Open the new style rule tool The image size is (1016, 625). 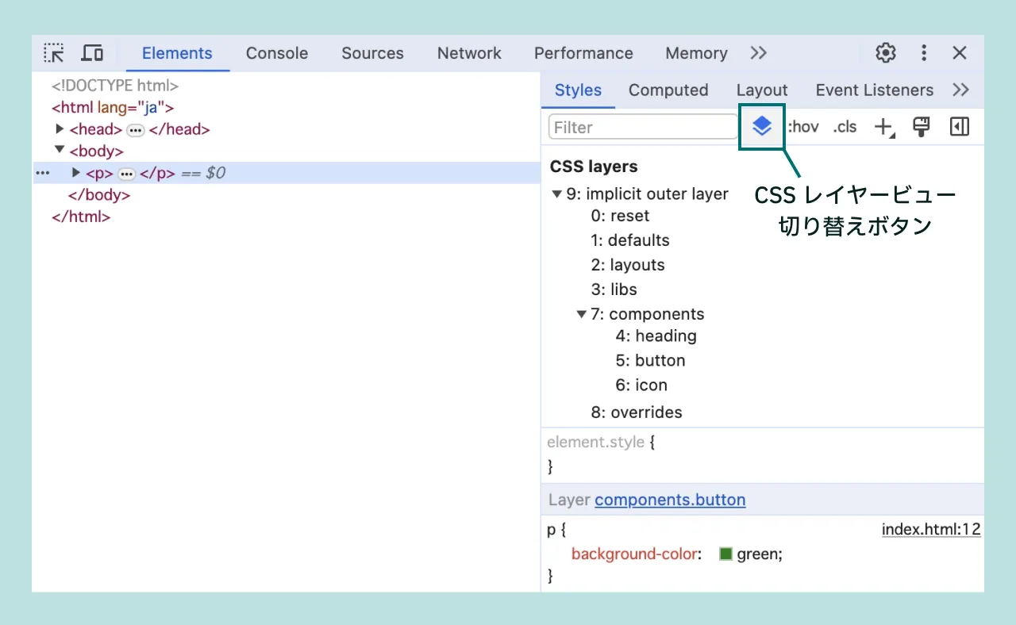click(x=883, y=126)
